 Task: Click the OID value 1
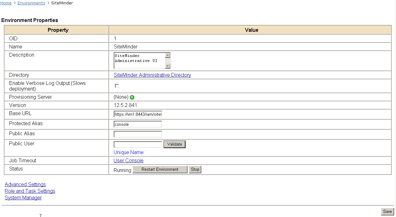pyautogui.click(x=115, y=38)
